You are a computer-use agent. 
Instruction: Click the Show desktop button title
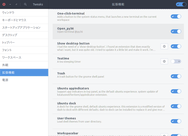[x=73, y=43]
